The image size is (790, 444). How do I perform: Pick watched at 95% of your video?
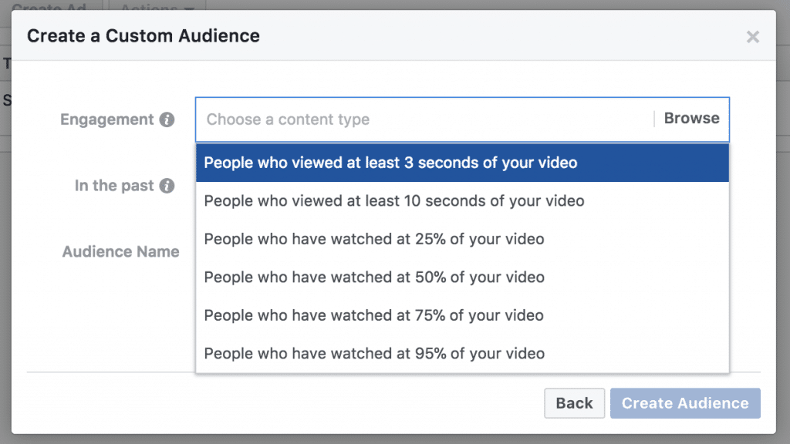(x=462, y=353)
